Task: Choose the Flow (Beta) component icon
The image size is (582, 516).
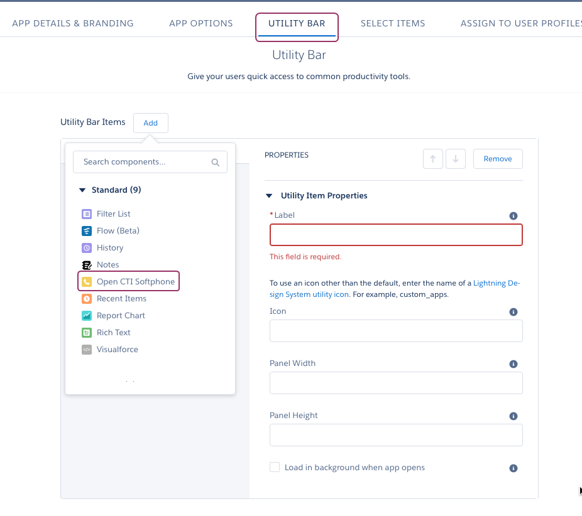Action: tap(87, 231)
